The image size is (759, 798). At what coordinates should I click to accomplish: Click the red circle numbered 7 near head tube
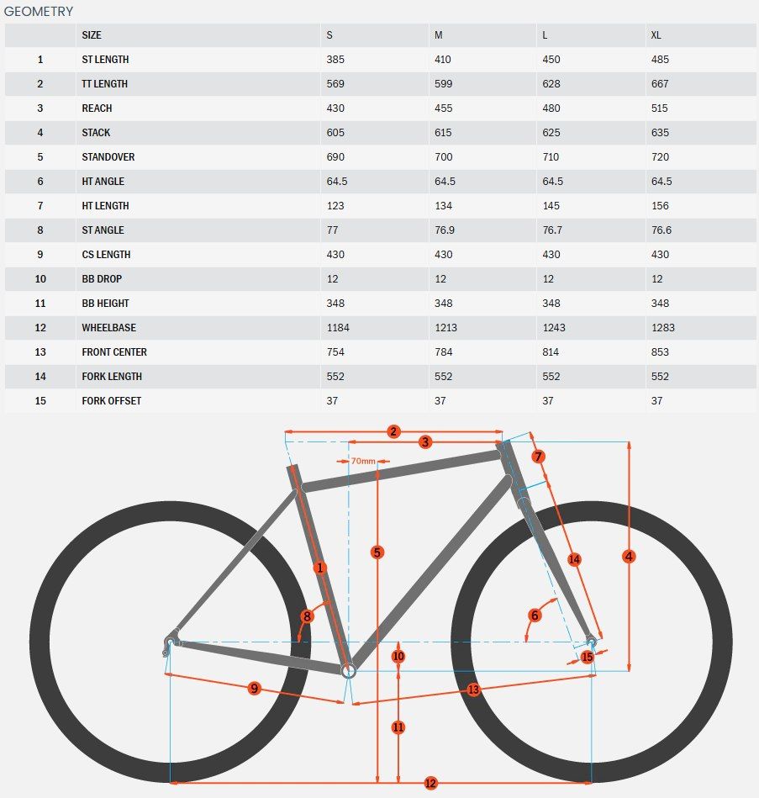[538, 456]
